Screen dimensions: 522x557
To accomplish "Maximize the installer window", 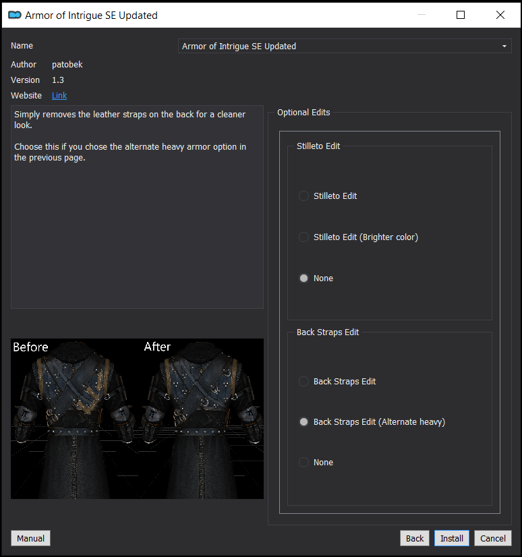I will pyautogui.click(x=461, y=15).
